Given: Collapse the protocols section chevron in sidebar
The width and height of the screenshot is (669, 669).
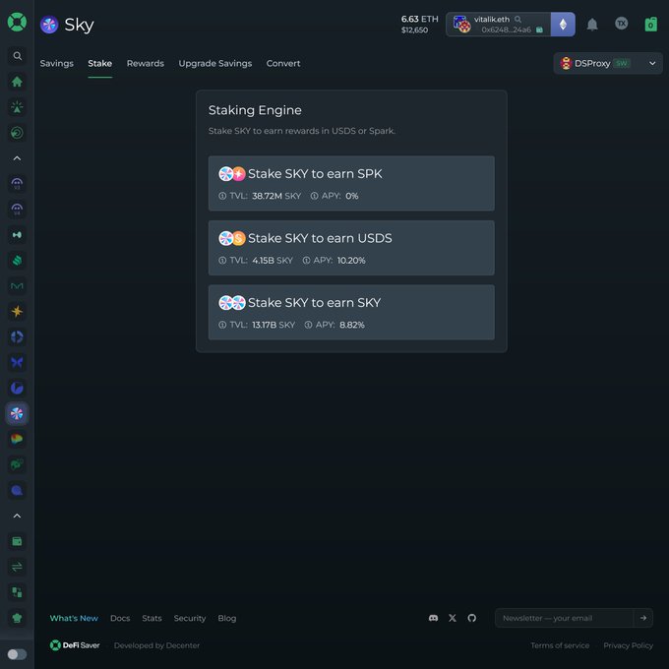Looking at the screenshot, I should pos(17,158).
